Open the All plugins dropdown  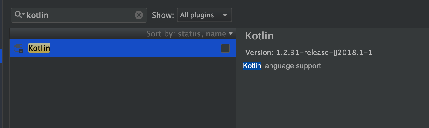coord(204,15)
